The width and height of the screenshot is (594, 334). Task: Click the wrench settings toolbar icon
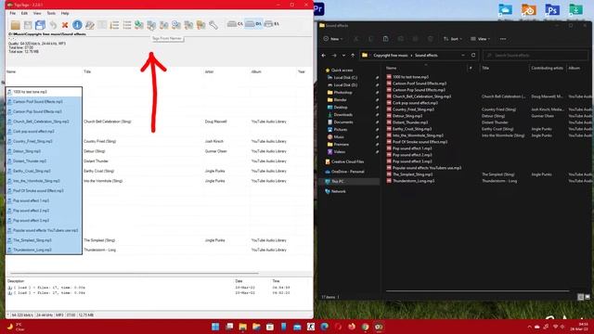coord(213,25)
